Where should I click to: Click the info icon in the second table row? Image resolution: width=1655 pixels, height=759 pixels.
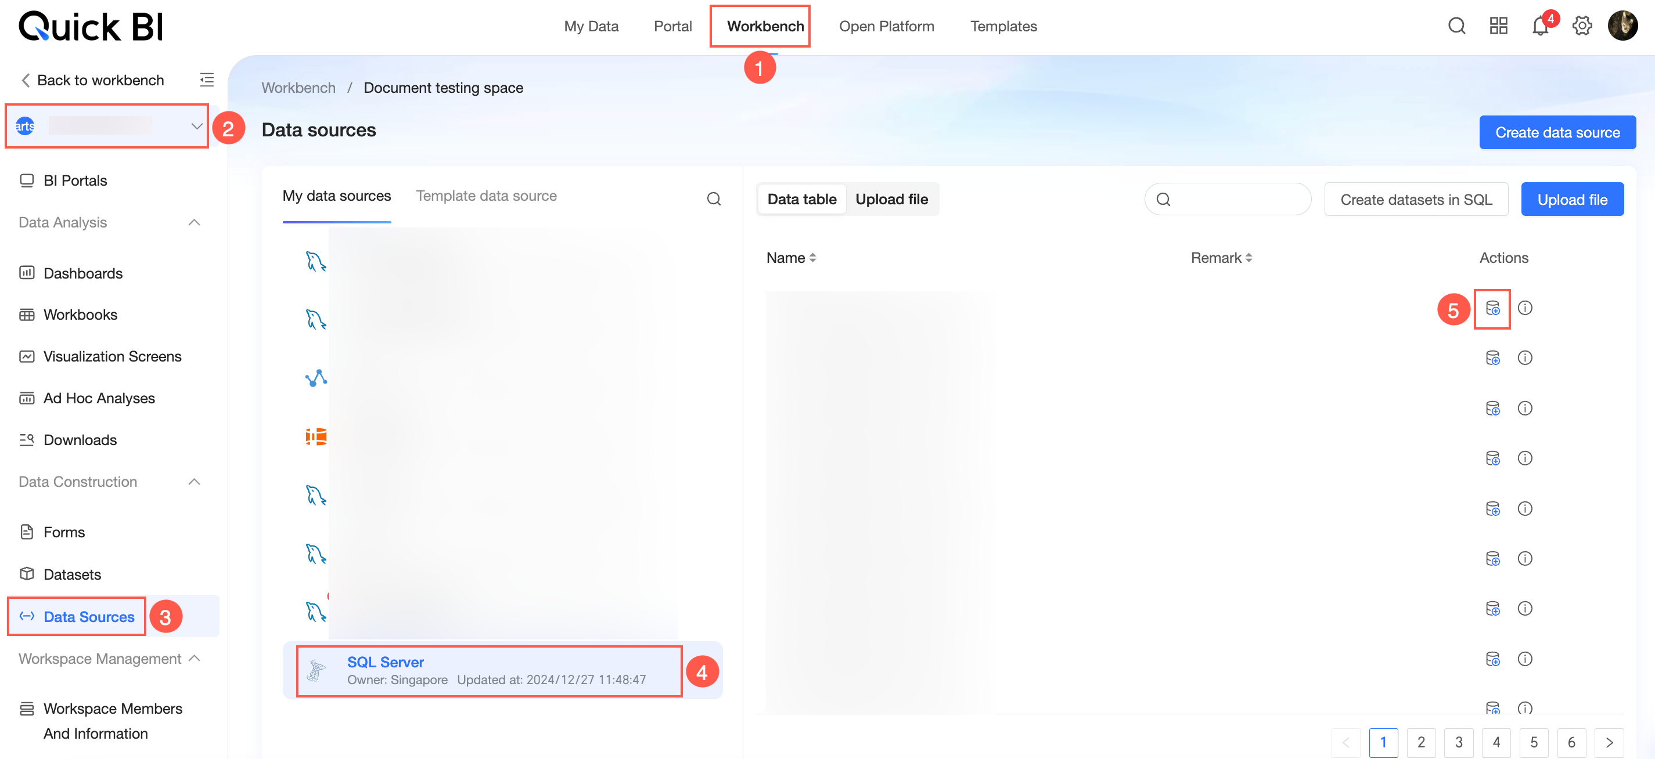coord(1524,357)
